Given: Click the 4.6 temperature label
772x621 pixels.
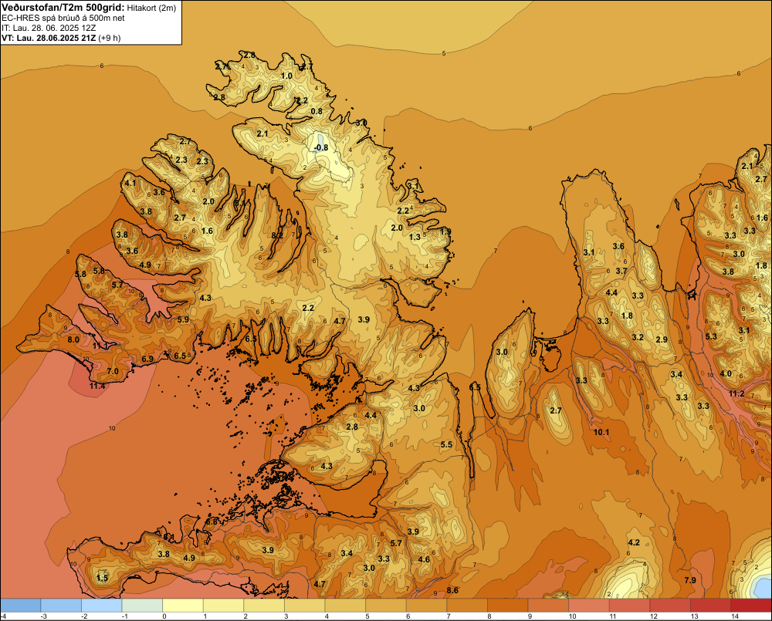Looking at the screenshot, I should coord(424,559).
